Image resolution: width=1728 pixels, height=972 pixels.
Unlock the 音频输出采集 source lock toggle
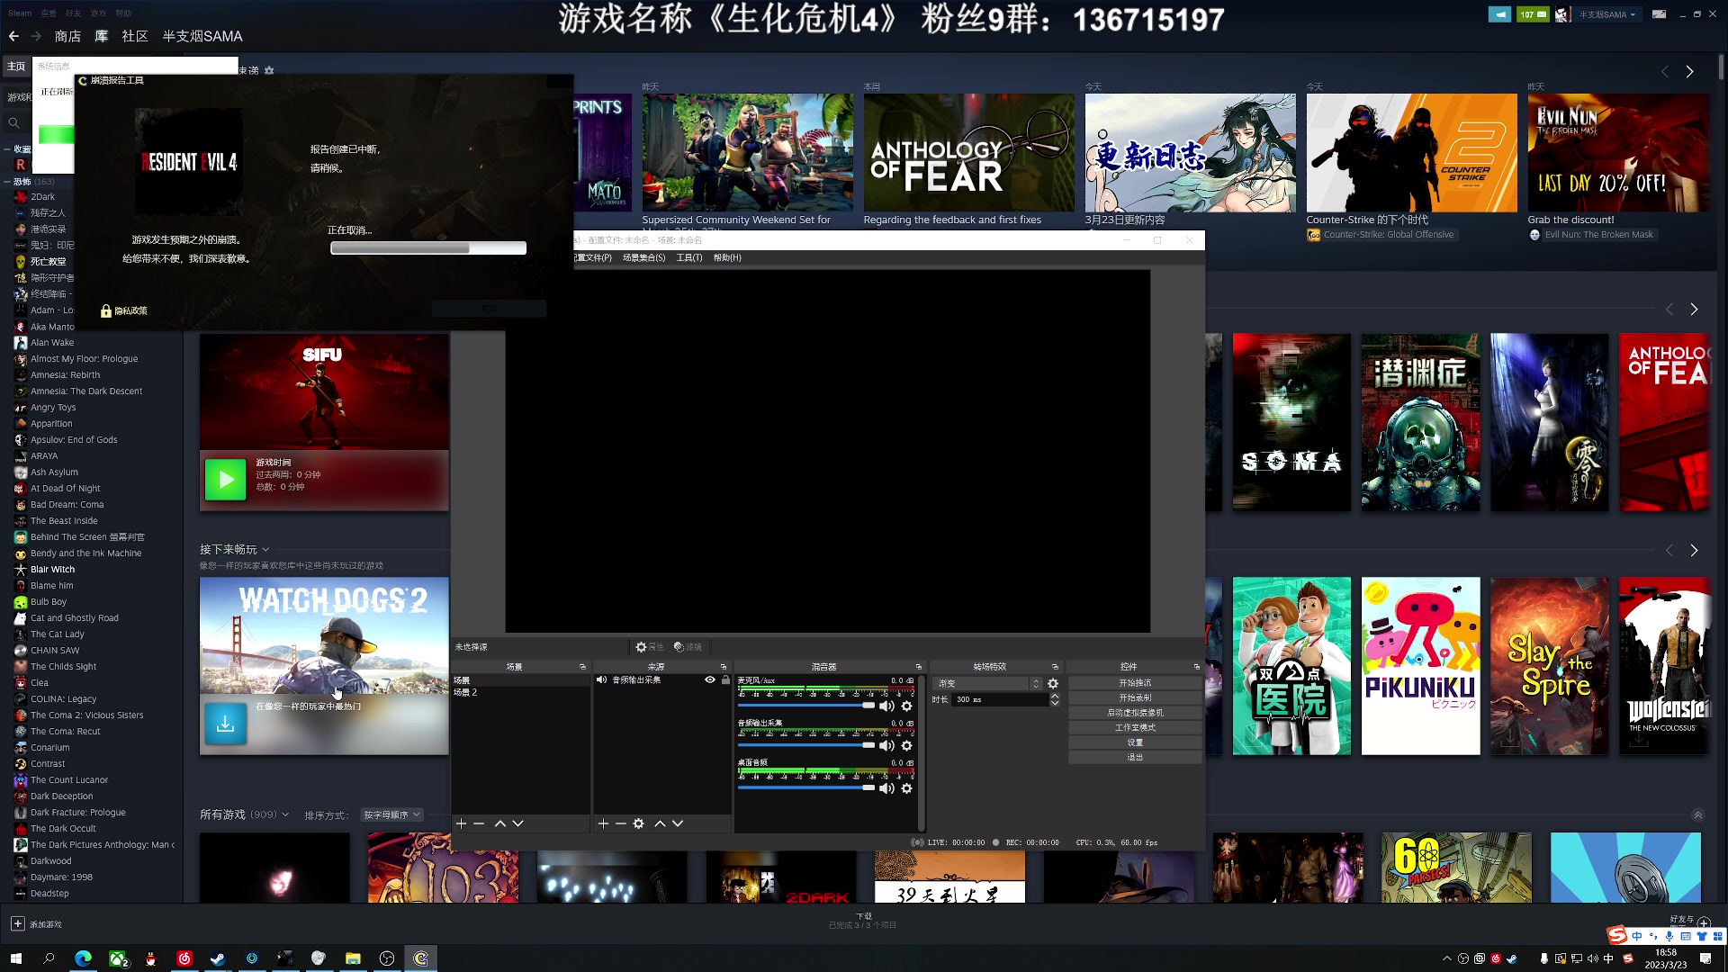pyautogui.click(x=726, y=679)
